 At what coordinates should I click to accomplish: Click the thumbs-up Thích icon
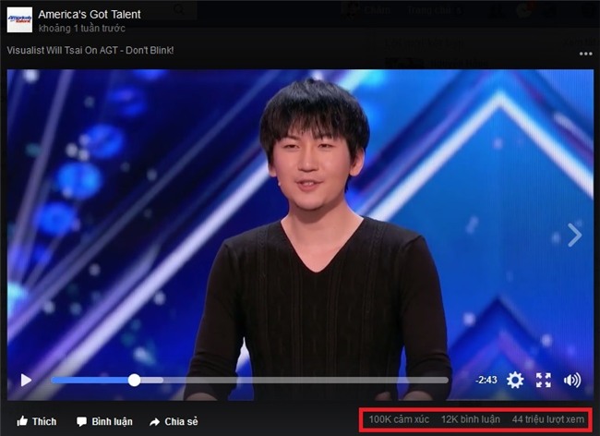click(22, 421)
